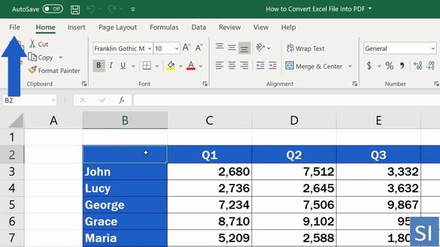Switch to the Home tab
The image size is (440, 247).
(x=45, y=27)
